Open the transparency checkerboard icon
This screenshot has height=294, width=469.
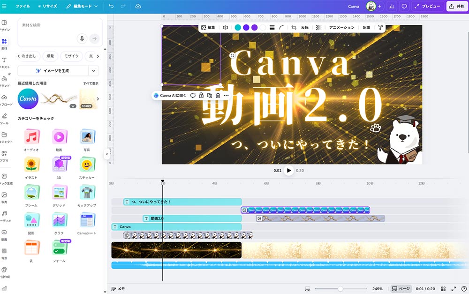(x=319, y=28)
